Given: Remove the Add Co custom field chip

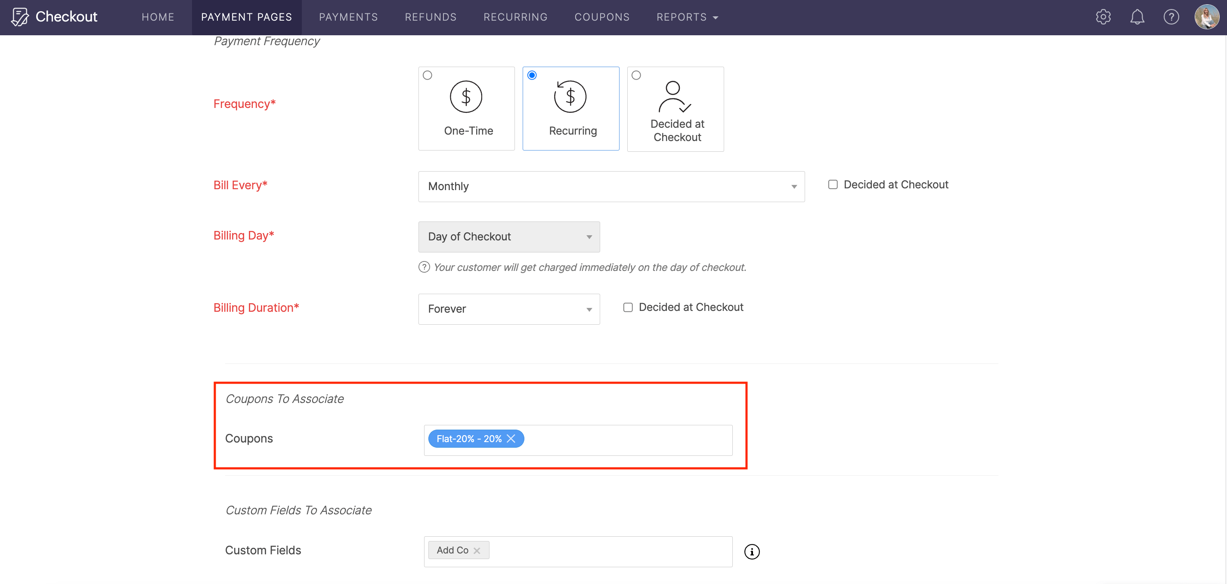Looking at the screenshot, I should point(477,550).
